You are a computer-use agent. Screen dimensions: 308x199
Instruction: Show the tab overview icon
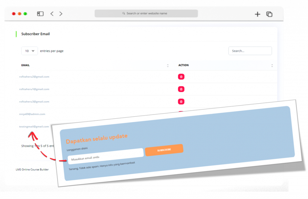coord(269,14)
